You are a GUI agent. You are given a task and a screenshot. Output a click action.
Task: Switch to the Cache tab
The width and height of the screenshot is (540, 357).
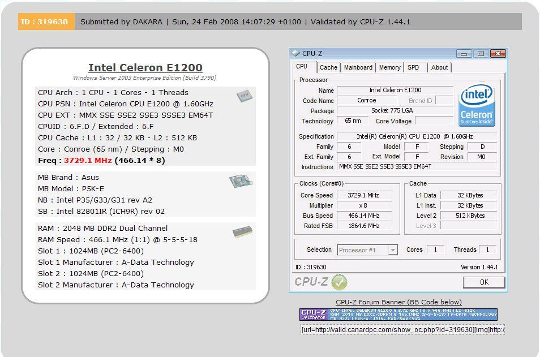(328, 67)
